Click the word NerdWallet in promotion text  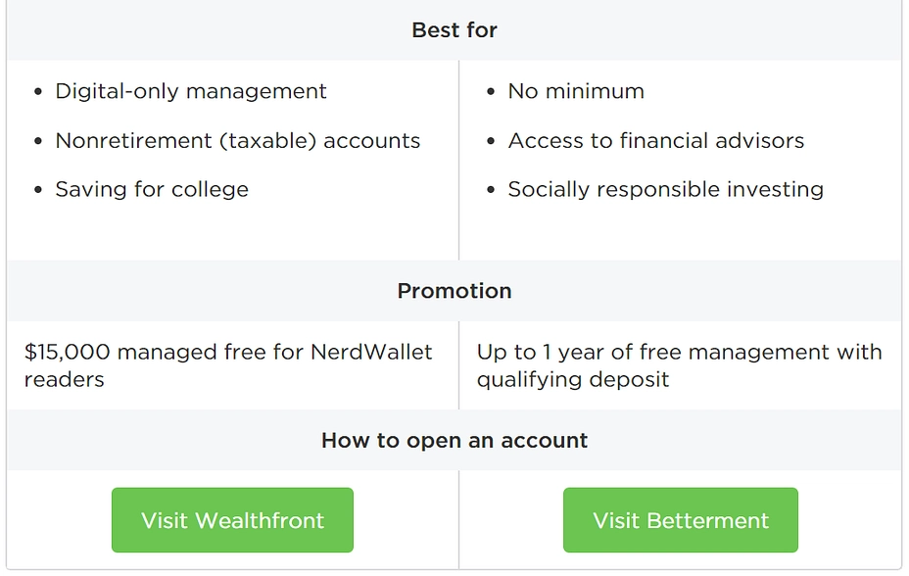point(371,352)
